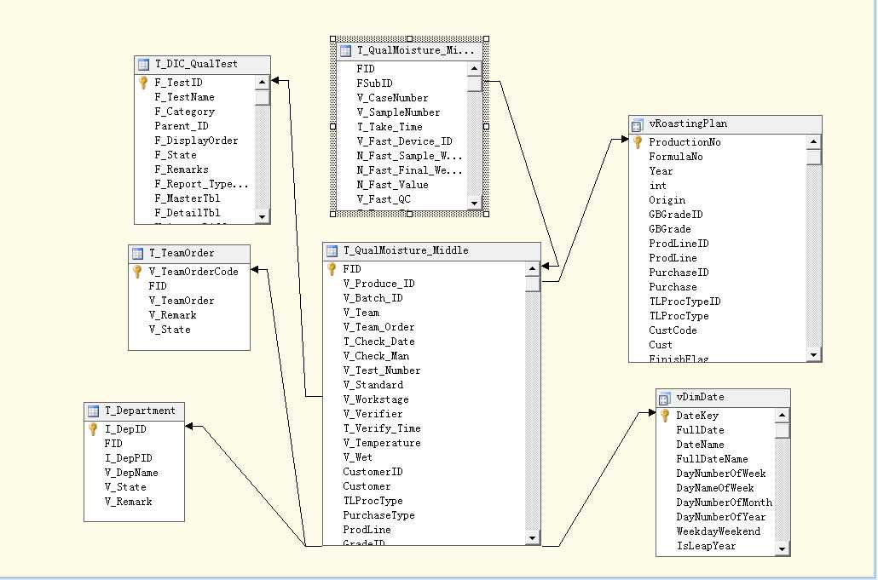Select the T_DIC_QualTest title bar
878x580 pixels.
pyautogui.click(x=202, y=65)
